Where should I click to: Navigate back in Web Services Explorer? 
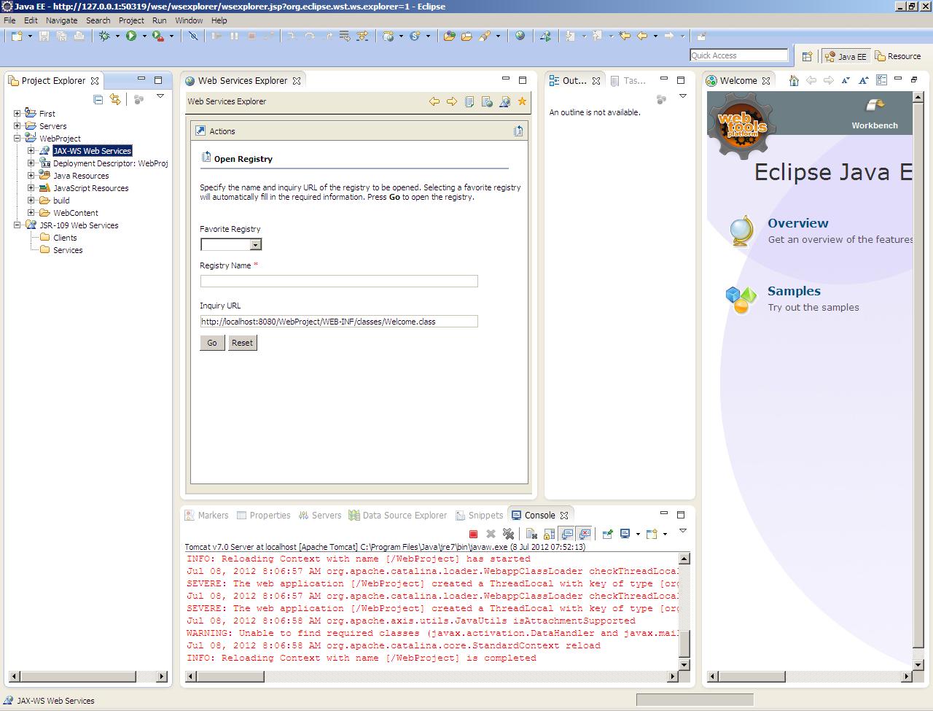click(x=434, y=101)
